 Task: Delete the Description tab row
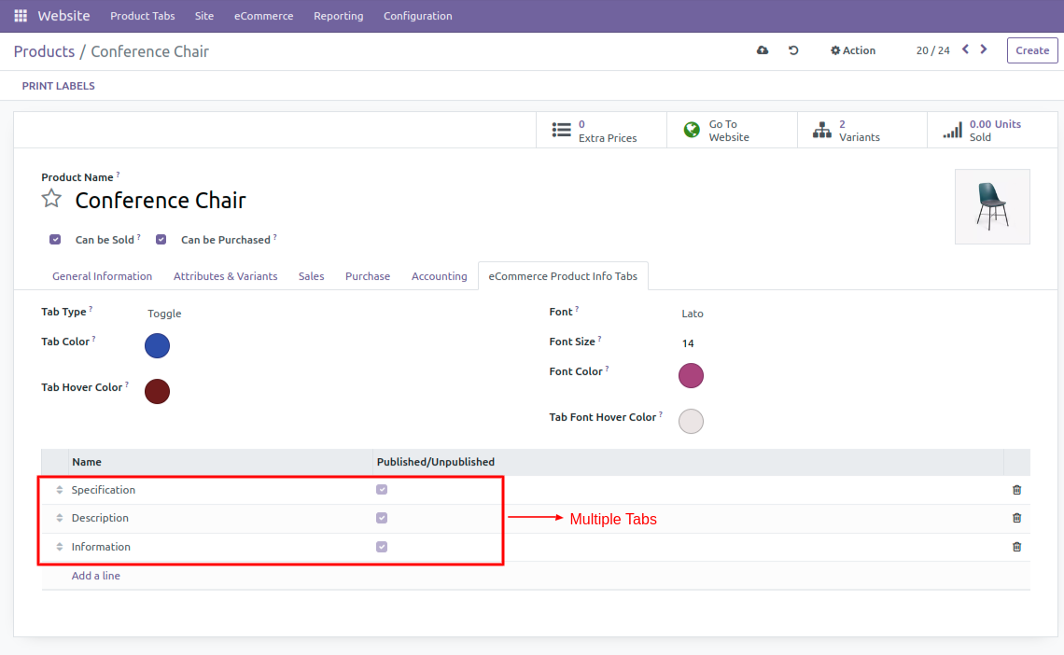[x=1016, y=518]
